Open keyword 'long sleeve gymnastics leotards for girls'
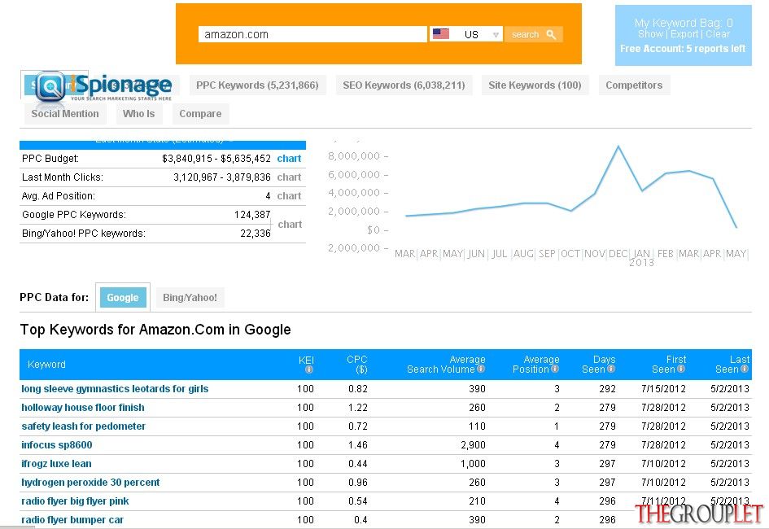The height and width of the screenshot is (529, 769). pos(115,389)
